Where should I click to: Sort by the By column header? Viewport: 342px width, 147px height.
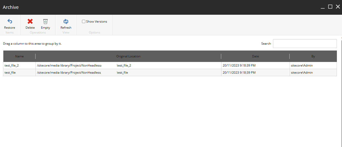[313, 56]
